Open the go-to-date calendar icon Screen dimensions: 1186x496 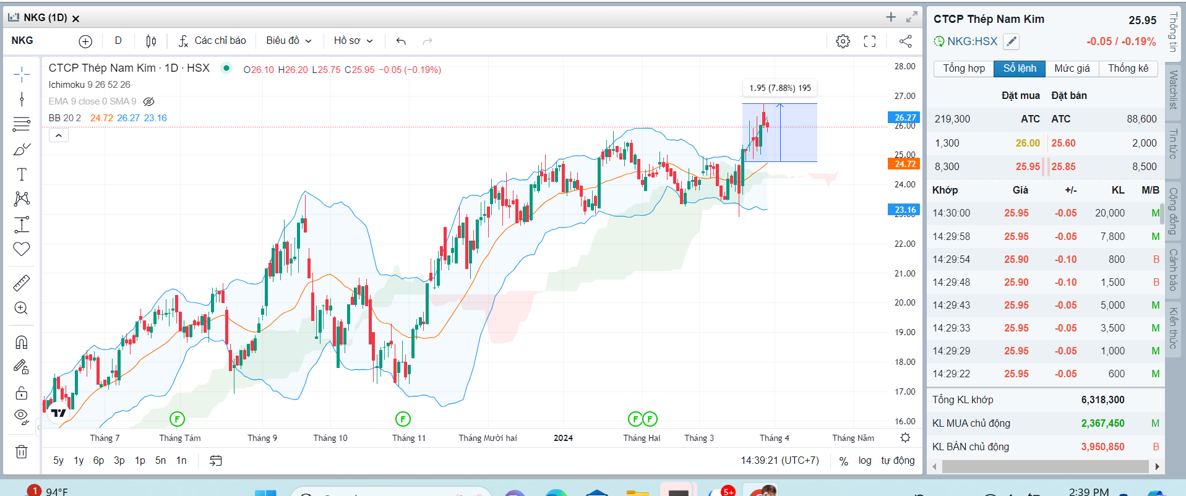point(216,461)
